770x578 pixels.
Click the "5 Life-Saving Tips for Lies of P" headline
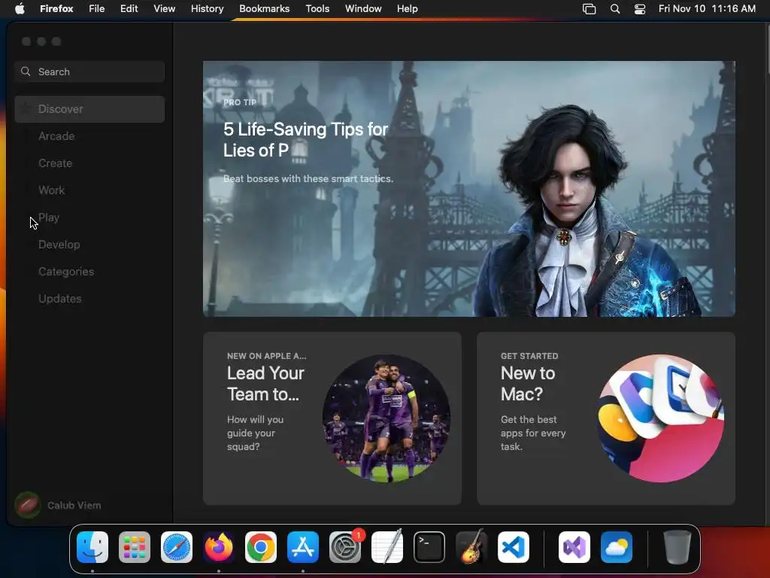305,139
